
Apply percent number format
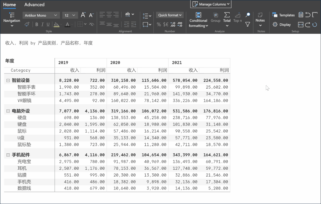(x=159, y=25)
